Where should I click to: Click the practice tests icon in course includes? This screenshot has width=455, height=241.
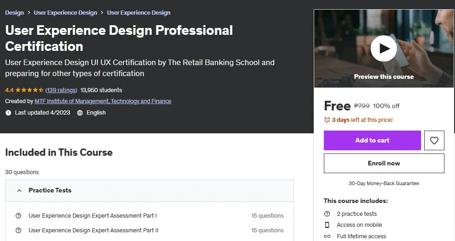[327, 214]
